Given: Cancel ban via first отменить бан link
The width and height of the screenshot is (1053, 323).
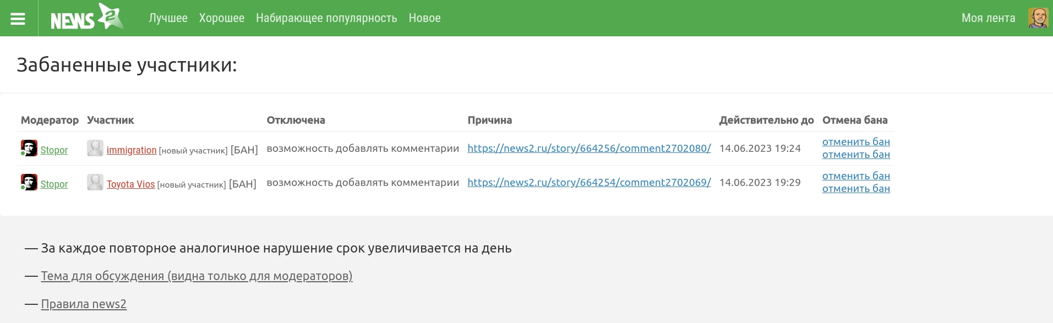Looking at the screenshot, I should [856, 142].
